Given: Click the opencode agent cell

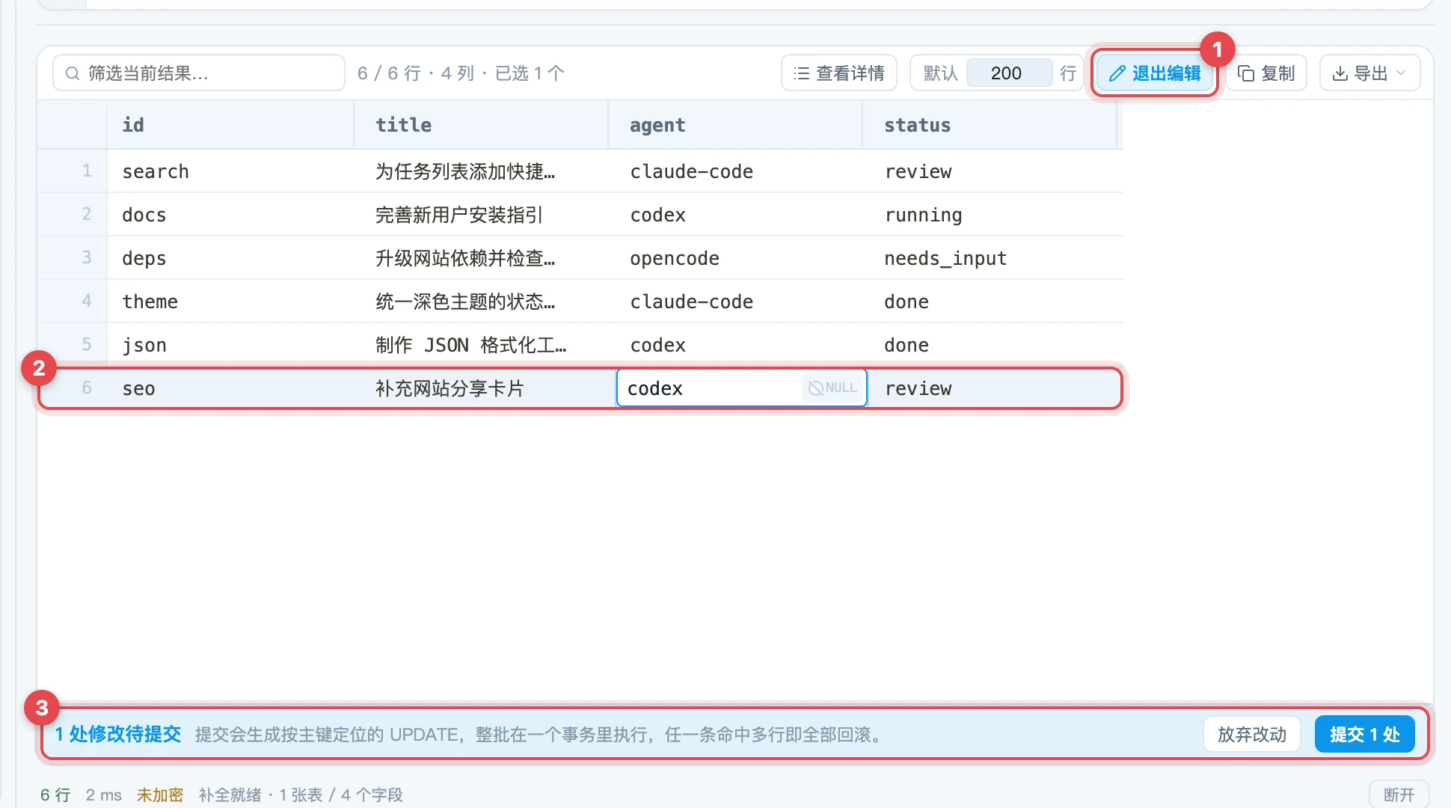Looking at the screenshot, I should [x=735, y=258].
